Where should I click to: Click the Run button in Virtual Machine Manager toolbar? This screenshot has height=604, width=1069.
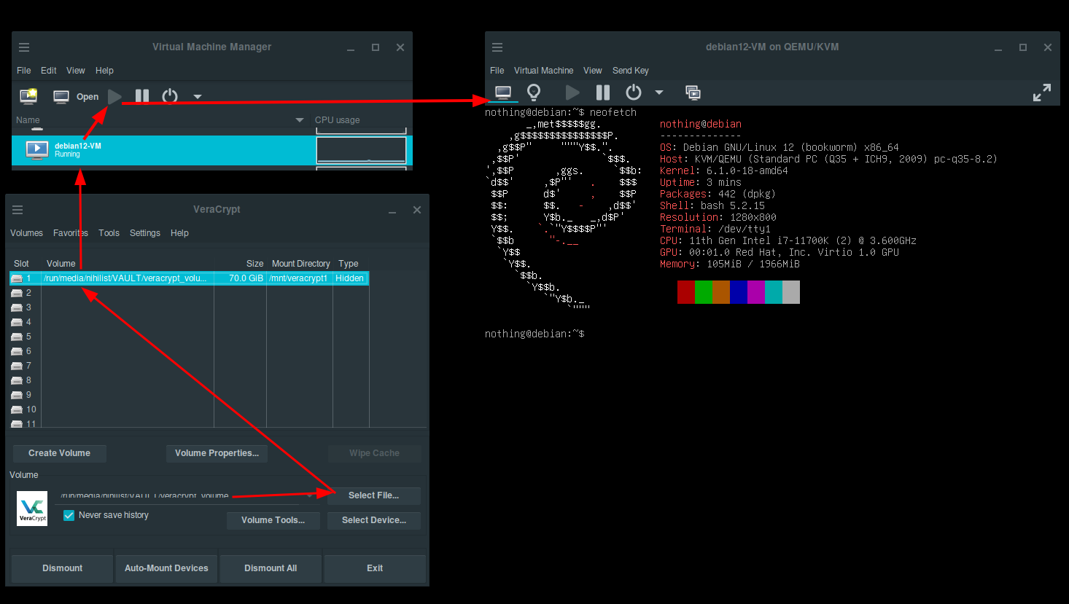click(114, 96)
